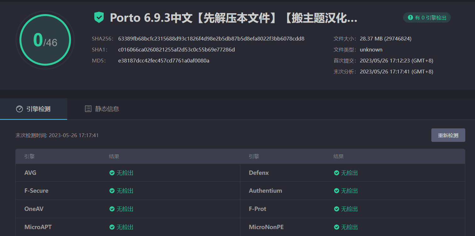Open the 静态信息 tab
The height and width of the screenshot is (236, 475).
pos(102,109)
